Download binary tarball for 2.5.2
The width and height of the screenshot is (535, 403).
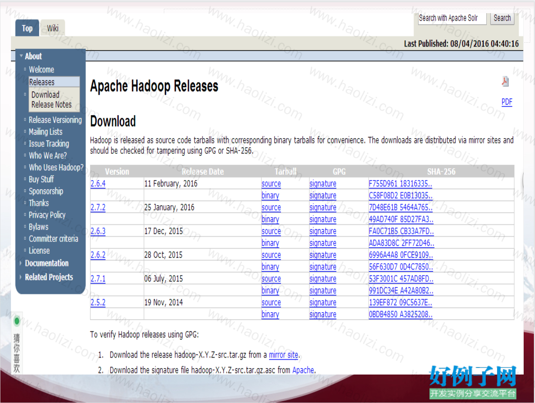coord(270,314)
